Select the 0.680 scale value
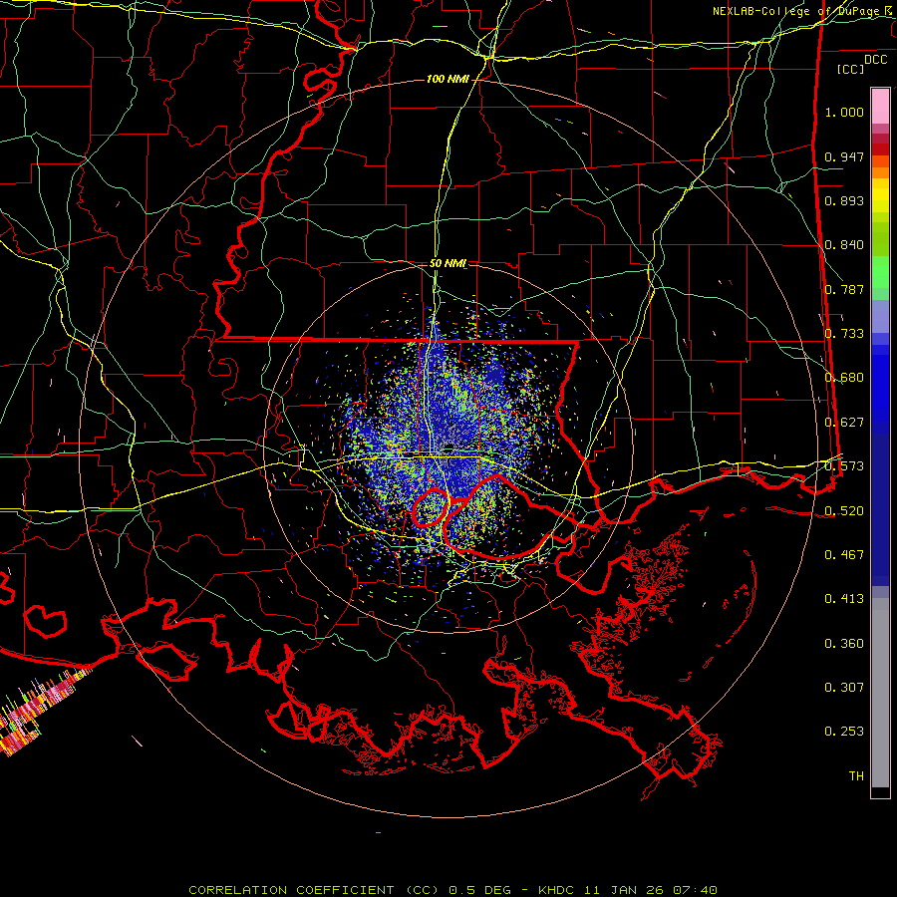The height and width of the screenshot is (897, 897). 844,378
